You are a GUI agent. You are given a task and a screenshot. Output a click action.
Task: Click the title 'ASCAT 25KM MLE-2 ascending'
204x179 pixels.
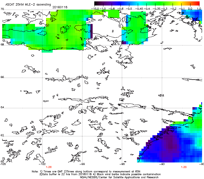tap(28, 4)
